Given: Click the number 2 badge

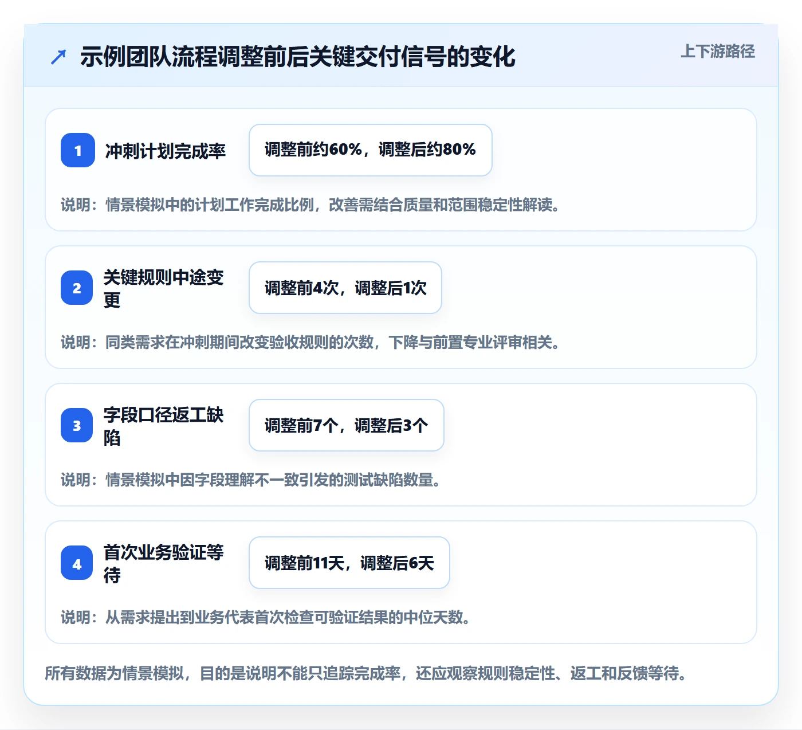Looking at the screenshot, I should pyautogui.click(x=77, y=288).
